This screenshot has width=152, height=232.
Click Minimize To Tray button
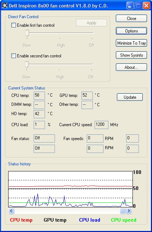pos(131,43)
